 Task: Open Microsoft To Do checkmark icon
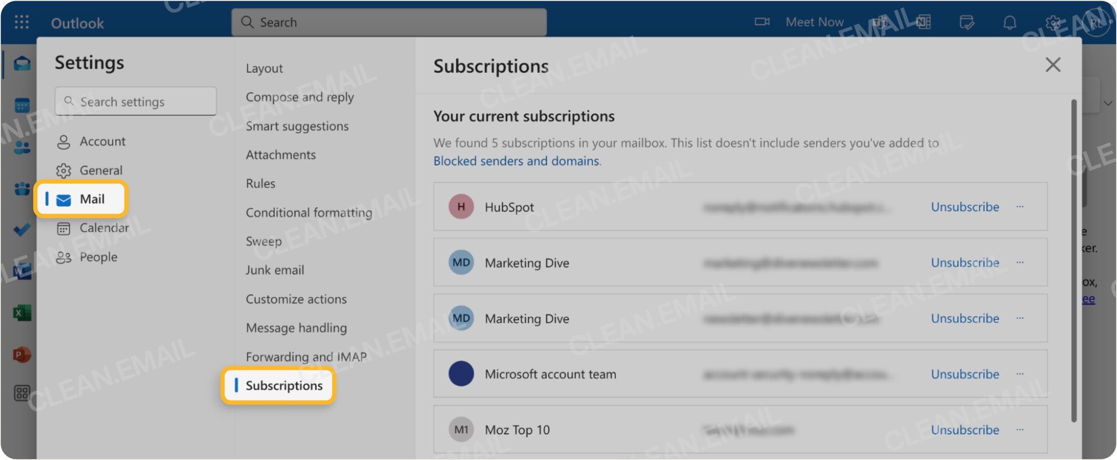[x=21, y=230]
